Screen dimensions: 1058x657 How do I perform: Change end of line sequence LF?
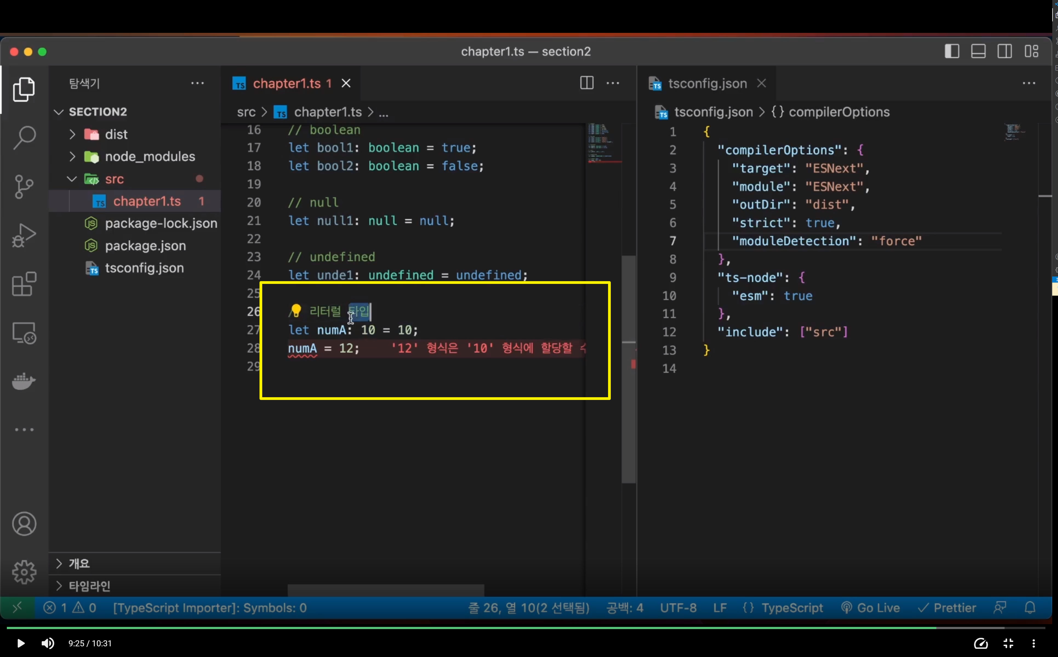720,607
